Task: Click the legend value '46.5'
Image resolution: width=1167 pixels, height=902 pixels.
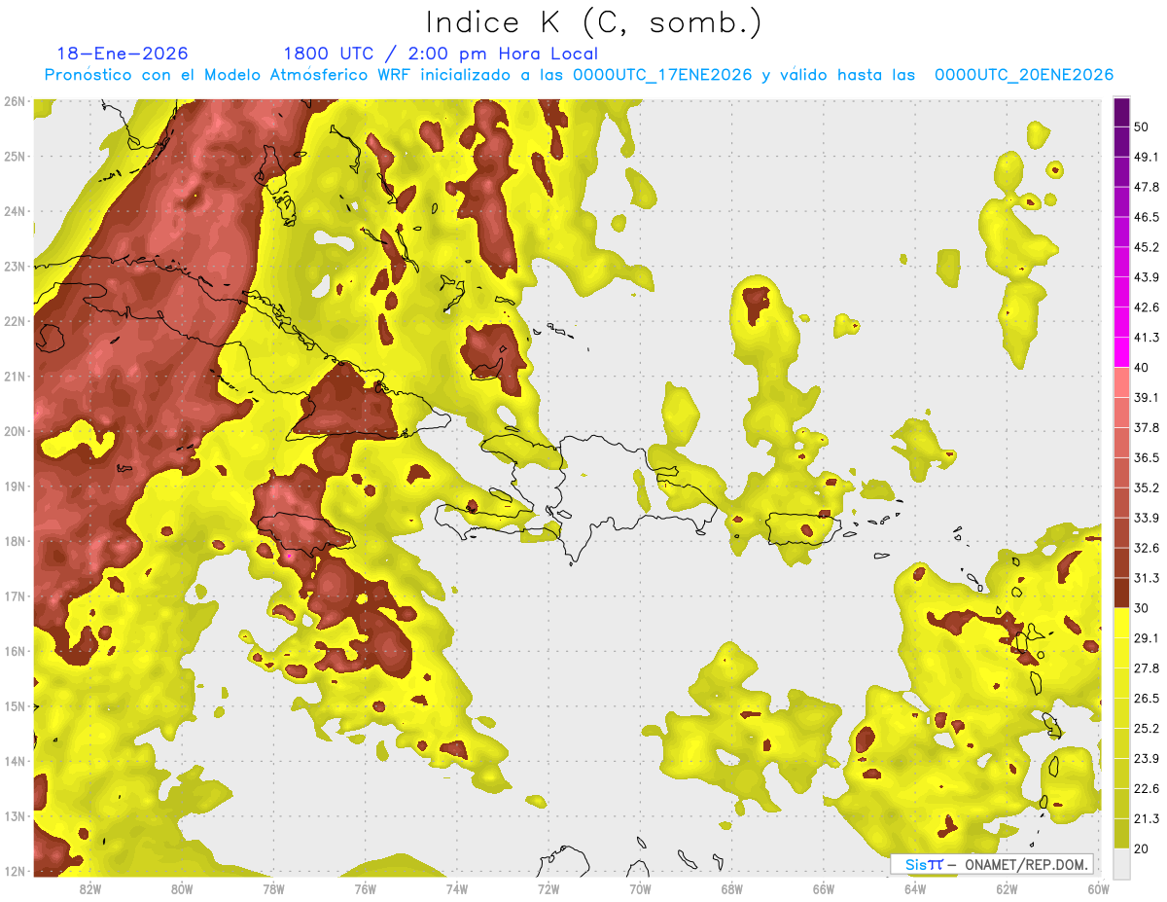Action: click(1147, 217)
